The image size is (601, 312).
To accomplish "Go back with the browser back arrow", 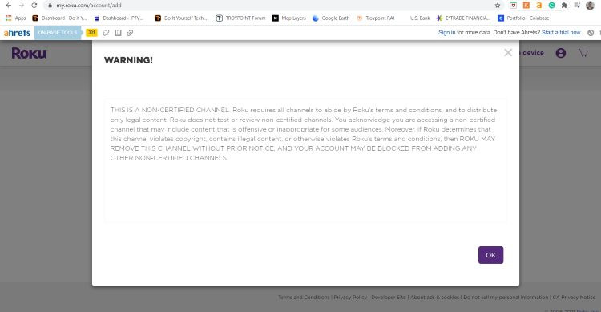I will coord(9,6).
